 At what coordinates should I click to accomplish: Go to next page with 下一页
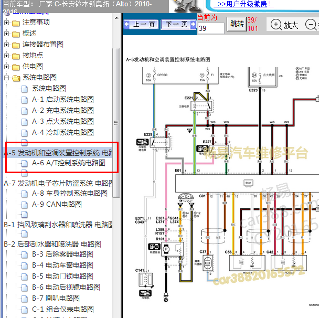(178, 25)
